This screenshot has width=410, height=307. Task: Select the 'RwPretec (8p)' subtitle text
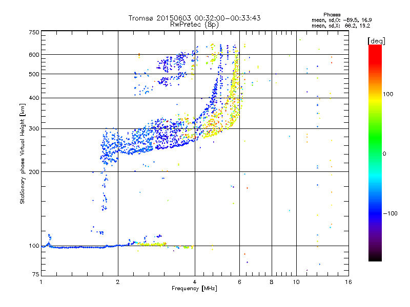click(194, 25)
